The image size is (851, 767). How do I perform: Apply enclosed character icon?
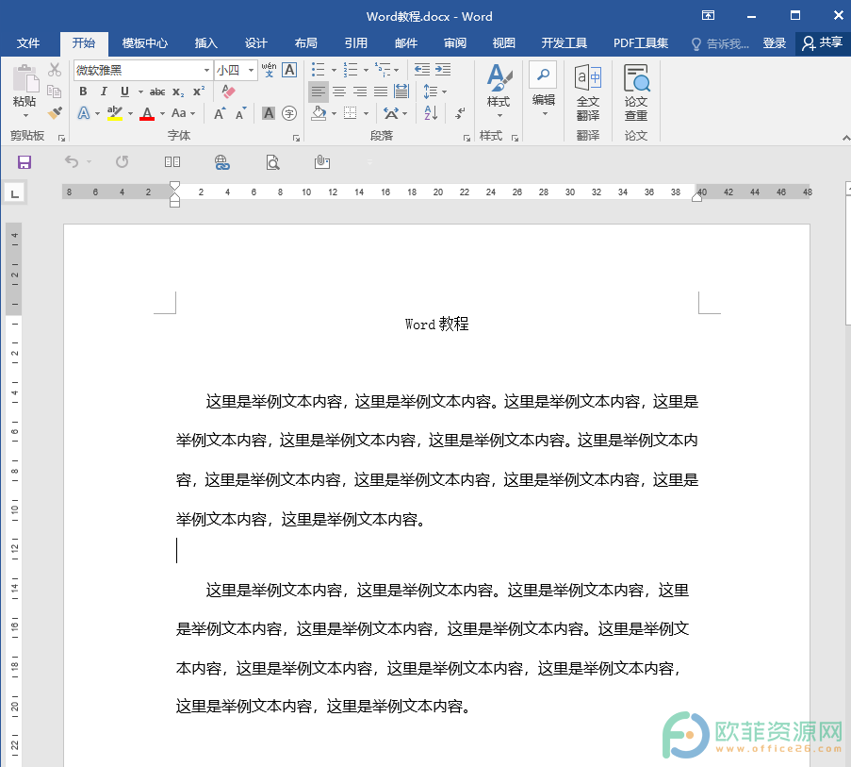click(x=289, y=113)
